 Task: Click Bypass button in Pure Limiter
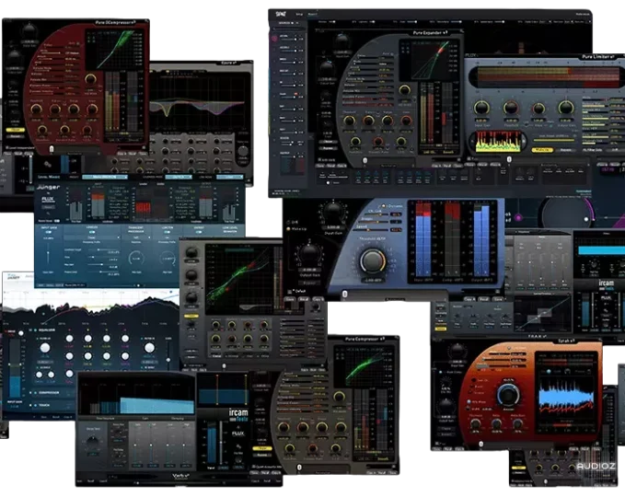tap(565, 150)
